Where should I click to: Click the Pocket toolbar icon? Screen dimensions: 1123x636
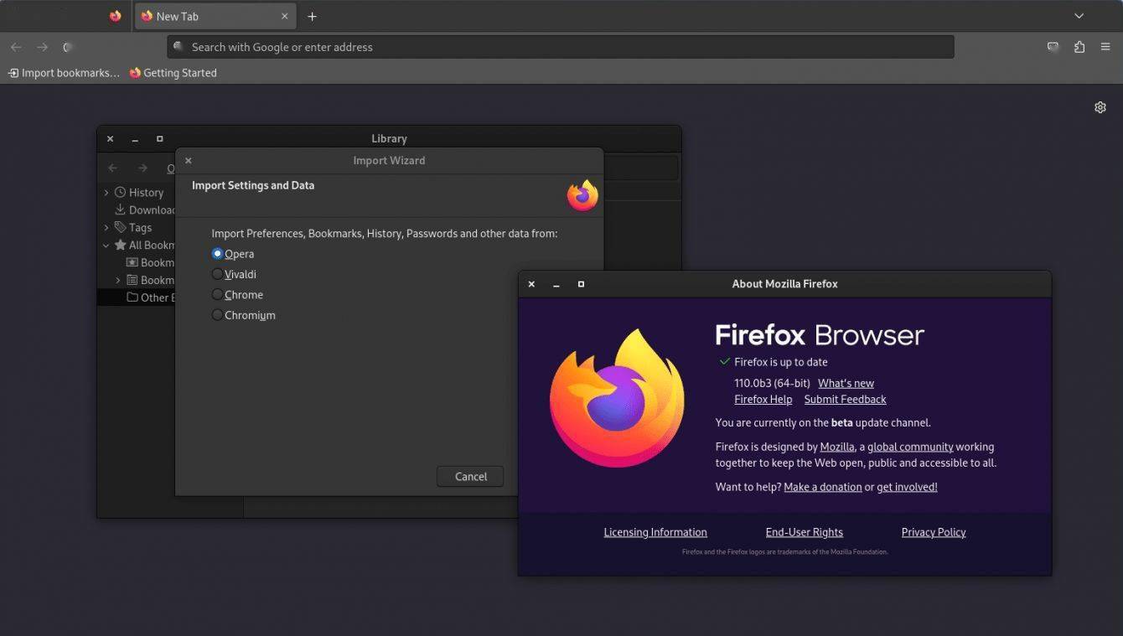pos(1053,47)
